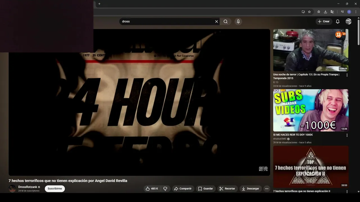This screenshot has height=202, width=360.
Task: Open the "El 13" channel link
Action: point(276,82)
